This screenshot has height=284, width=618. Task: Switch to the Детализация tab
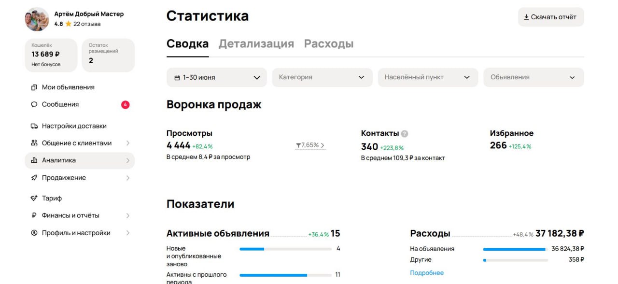click(x=256, y=44)
